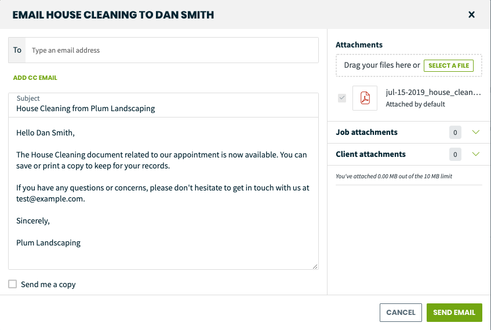
Task: Click the Client attachments count badge
Action: [455, 154]
